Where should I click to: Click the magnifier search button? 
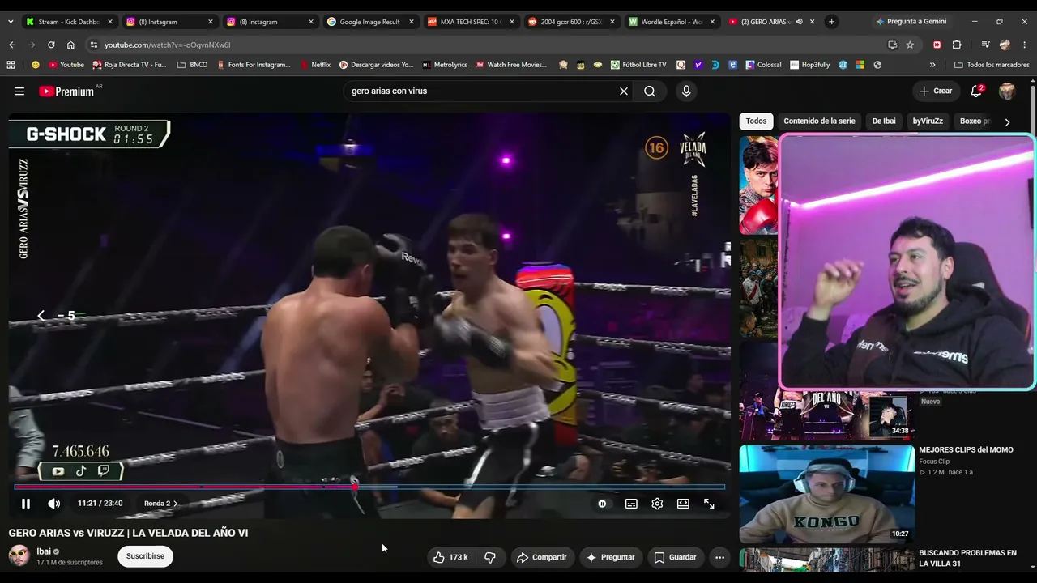click(x=650, y=91)
